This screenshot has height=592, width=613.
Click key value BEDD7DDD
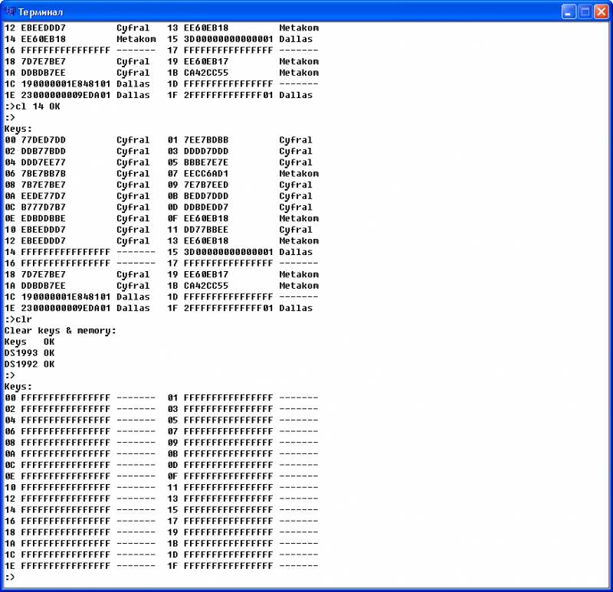coord(206,196)
